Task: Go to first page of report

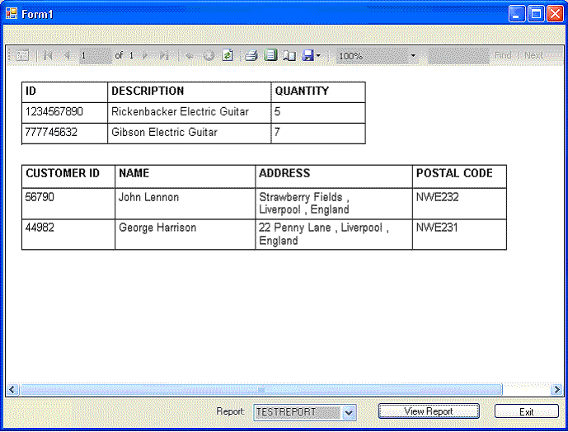Action: [x=48, y=55]
